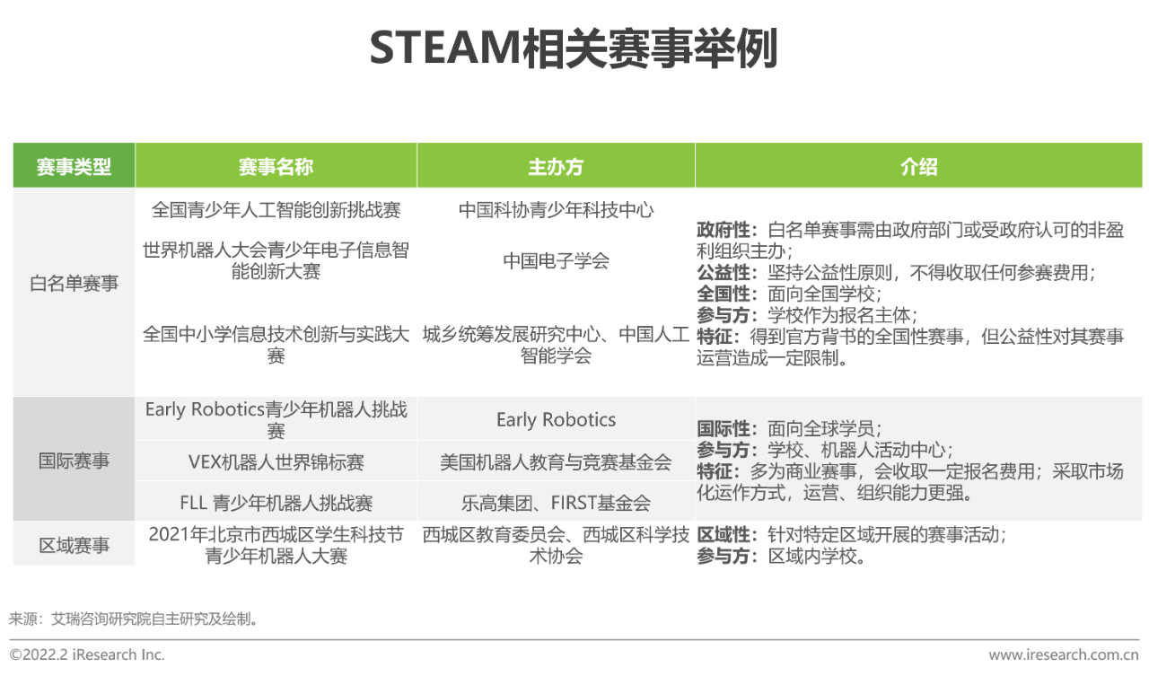Click the source note 来源：艾瑞咨询研究院
The image size is (1149, 676).
click(136, 619)
